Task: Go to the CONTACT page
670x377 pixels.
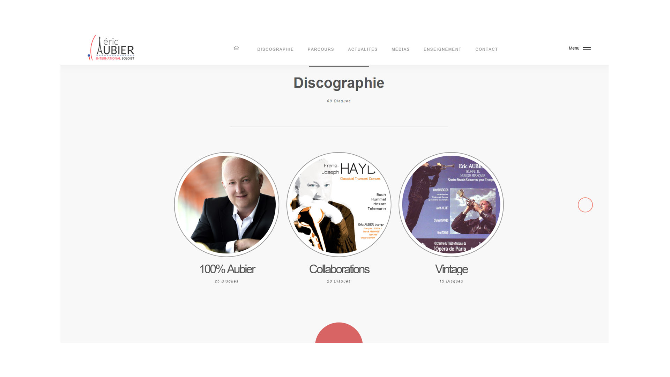Action: (x=486, y=49)
